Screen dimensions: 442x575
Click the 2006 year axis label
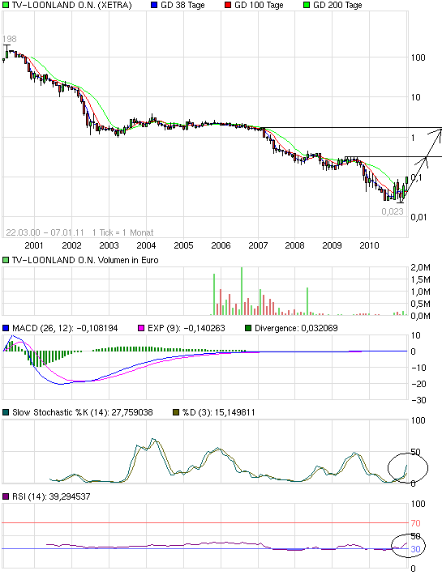coord(221,245)
